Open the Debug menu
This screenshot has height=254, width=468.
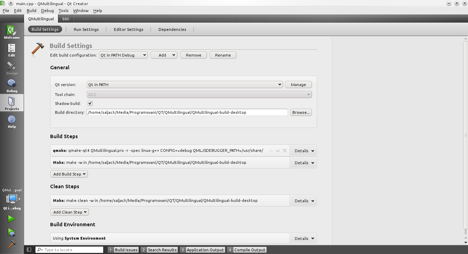click(47, 11)
